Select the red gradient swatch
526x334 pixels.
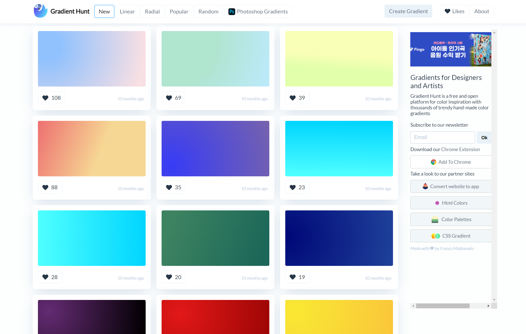(215, 317)
